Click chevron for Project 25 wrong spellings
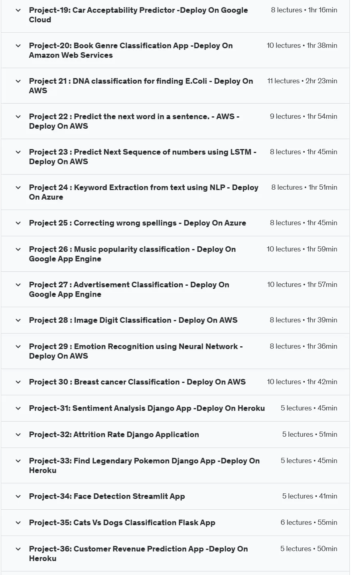Image resolution: width=351 pixels, height=575 pixels. pyautogui.click(x=18, y=223)
